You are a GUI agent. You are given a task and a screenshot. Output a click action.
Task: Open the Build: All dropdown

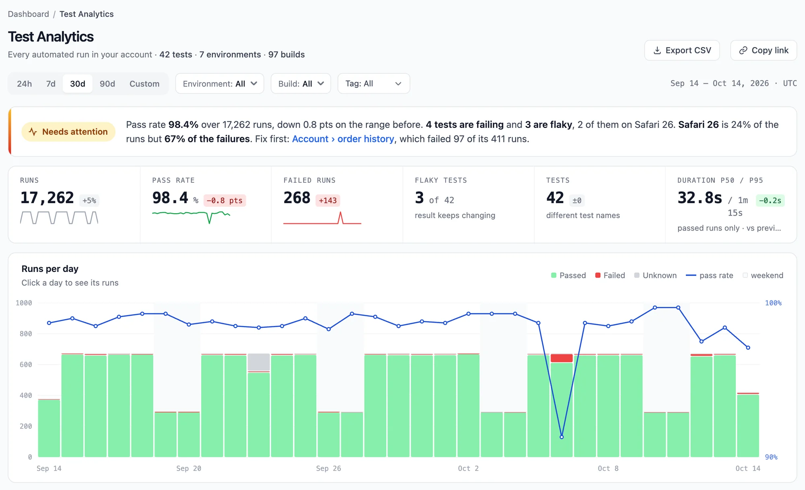coord(301,84)
